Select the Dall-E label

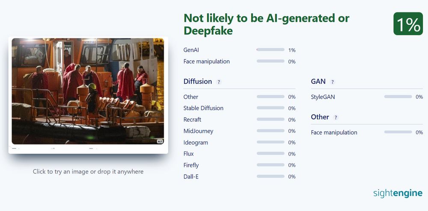(x=191, y=176)
